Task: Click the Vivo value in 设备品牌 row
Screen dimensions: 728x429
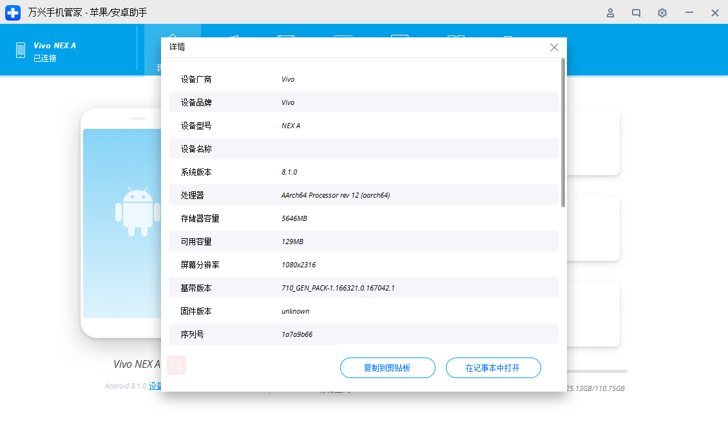Action: (288, 102)
